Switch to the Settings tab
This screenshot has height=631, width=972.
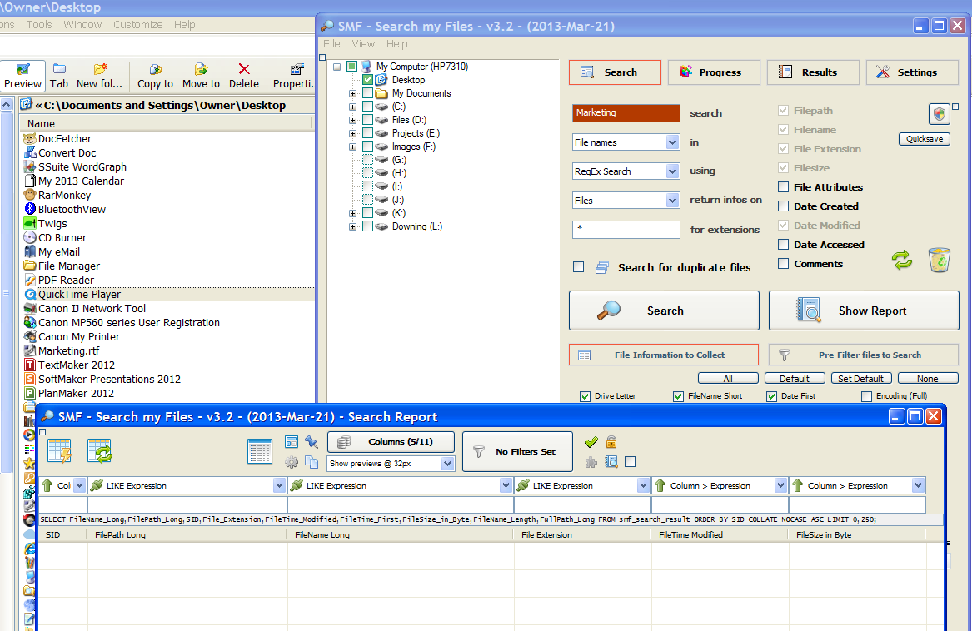(912, 72)
